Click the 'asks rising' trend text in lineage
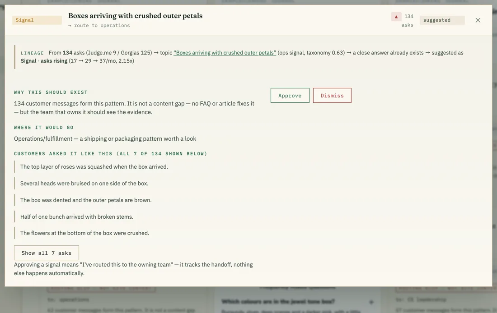 (54, 61)
